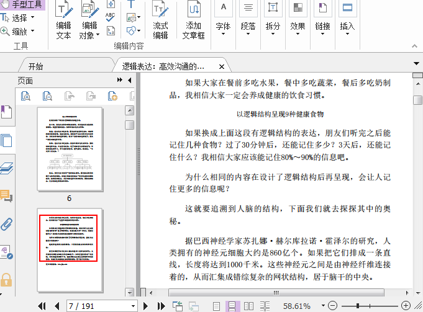Image resolution: width=423 pixels, height=312 pixels.
Task: Go to previous page button
Action: 57,306
